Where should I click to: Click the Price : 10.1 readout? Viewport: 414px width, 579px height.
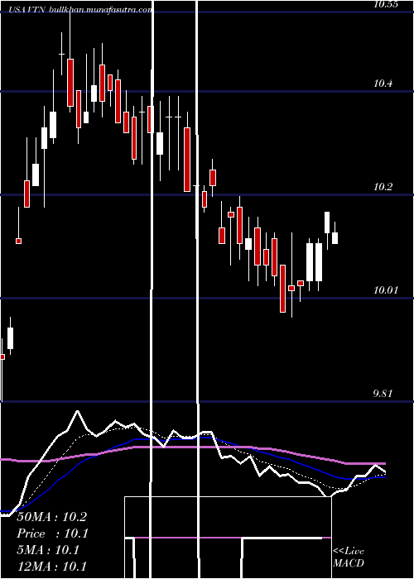point(51,534)
